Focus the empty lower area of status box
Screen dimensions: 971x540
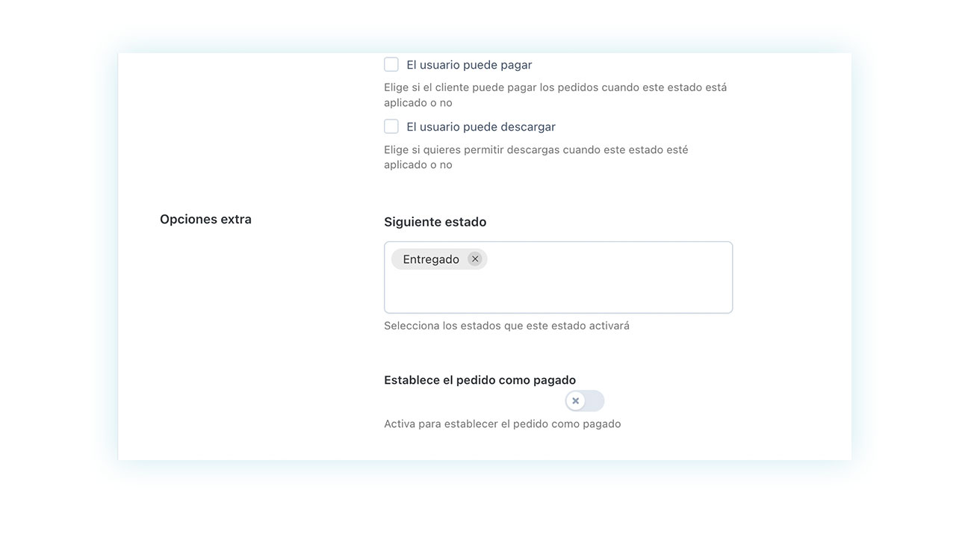point(558,293)
